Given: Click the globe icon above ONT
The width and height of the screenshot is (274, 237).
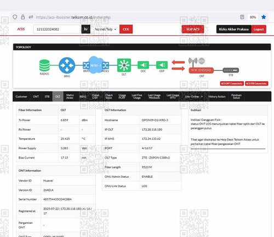Looking at the screenshot, I should [202, 61].
